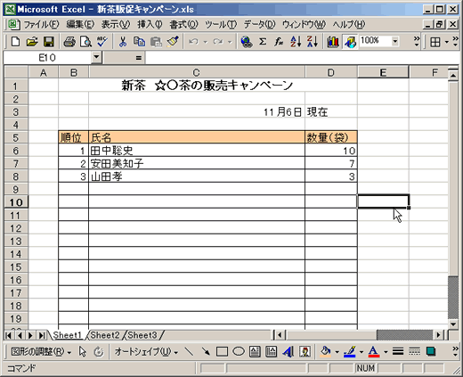Expand the Name Box dropdown arrow
Screen dimensions: 463x377
pos(96,57)
